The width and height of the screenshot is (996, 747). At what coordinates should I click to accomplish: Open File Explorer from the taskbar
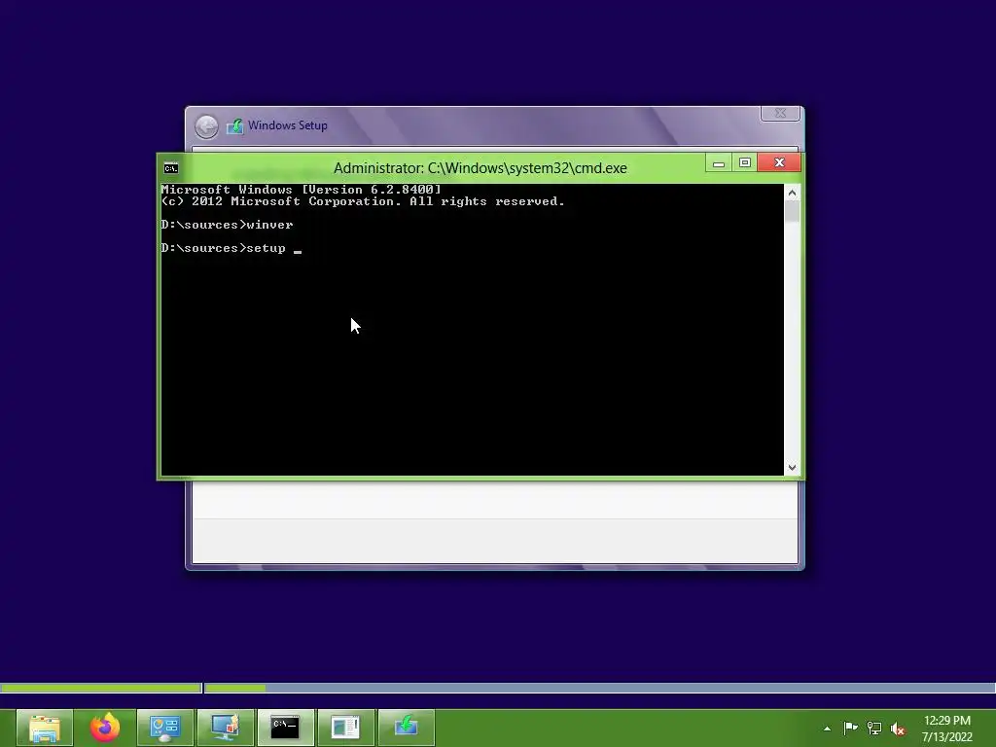tap(45, 728)
